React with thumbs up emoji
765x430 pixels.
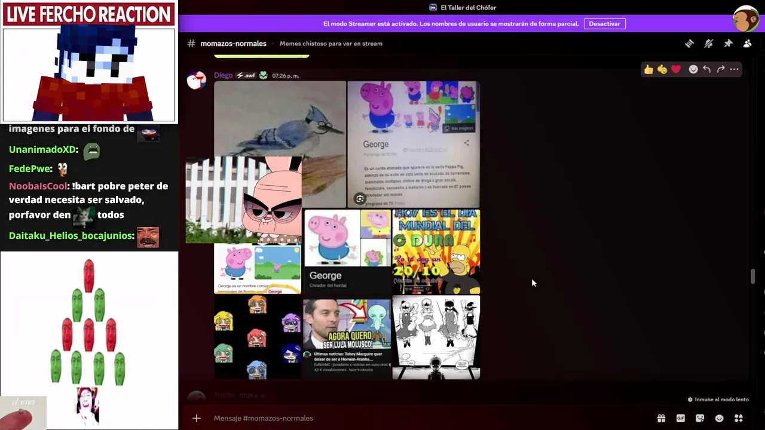(648, 69)
